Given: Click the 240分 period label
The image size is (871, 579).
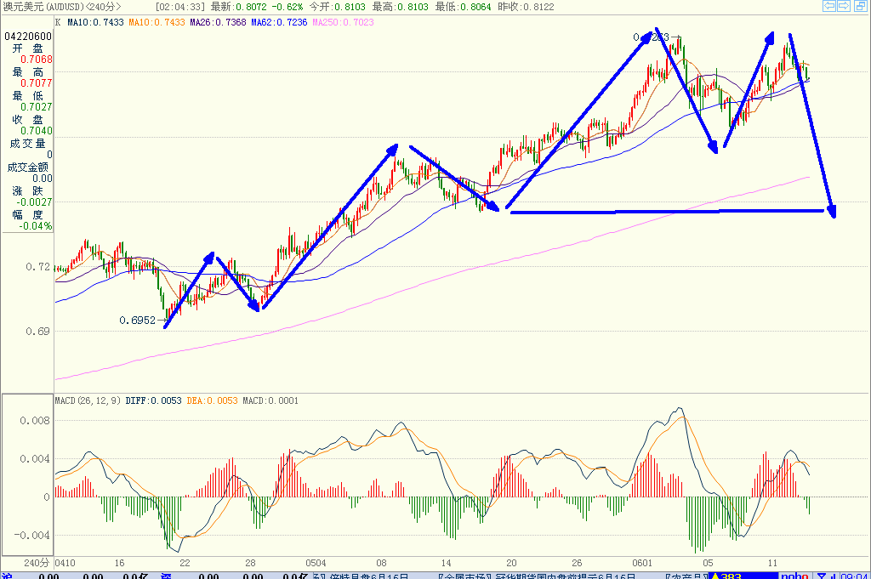Looking at the screenshot, I should [x=37, y=563].
